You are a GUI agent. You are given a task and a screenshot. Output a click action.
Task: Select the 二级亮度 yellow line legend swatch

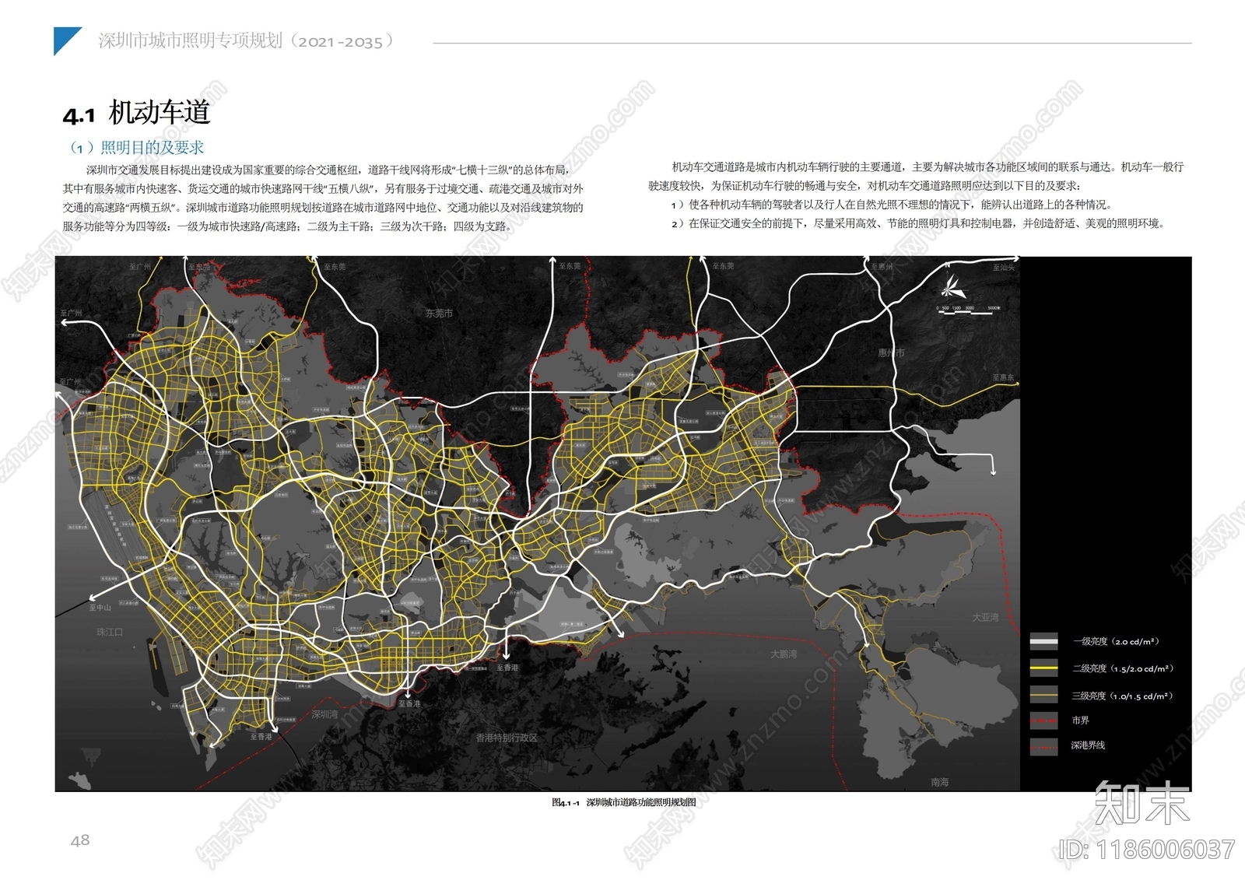point(1044,668)
